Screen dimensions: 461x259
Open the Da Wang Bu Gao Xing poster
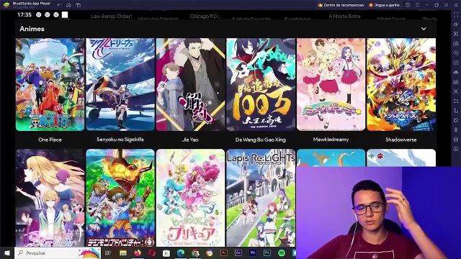click(261, 84)
